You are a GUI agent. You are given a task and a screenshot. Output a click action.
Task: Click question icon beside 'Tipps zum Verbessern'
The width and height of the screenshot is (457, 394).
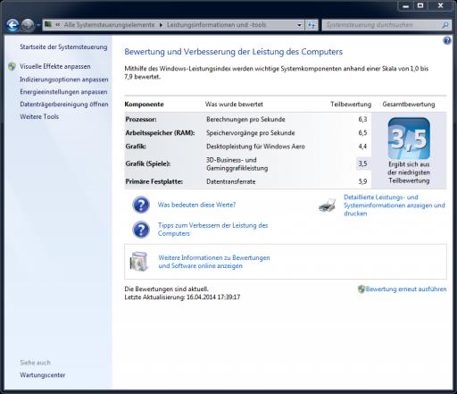[141, 230]
